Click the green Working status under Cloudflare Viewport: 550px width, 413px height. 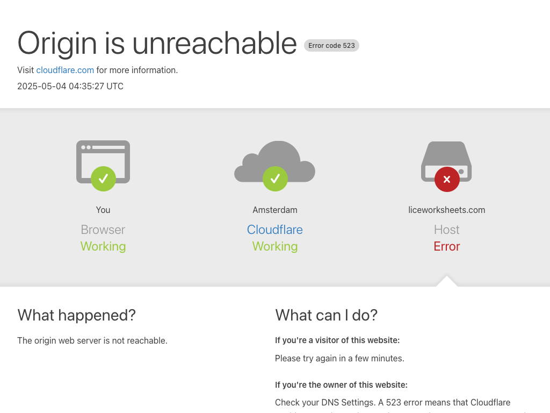click(x=275, y=246)
